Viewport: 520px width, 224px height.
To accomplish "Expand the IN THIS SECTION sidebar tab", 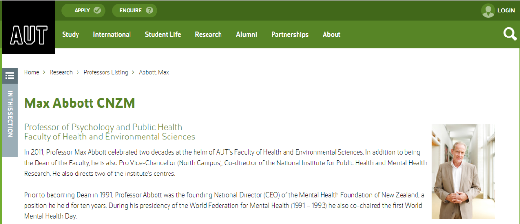I will [10, 120].
